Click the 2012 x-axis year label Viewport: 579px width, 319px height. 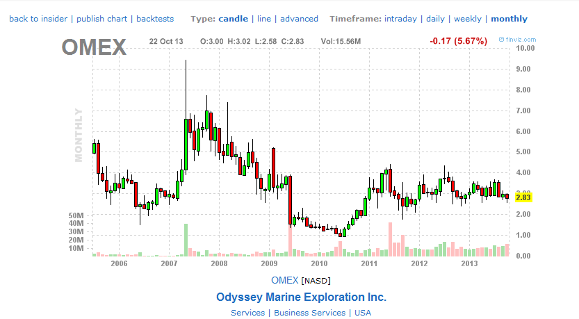tap(419, 263)
